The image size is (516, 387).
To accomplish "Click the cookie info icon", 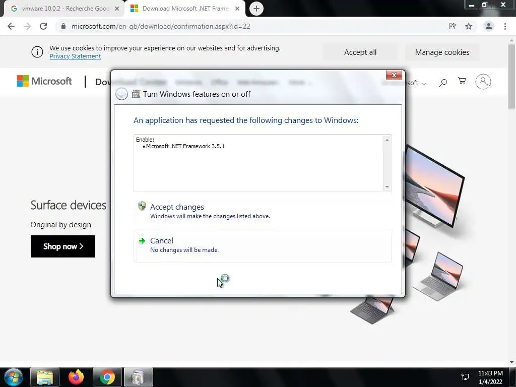I will click(37, 52).
